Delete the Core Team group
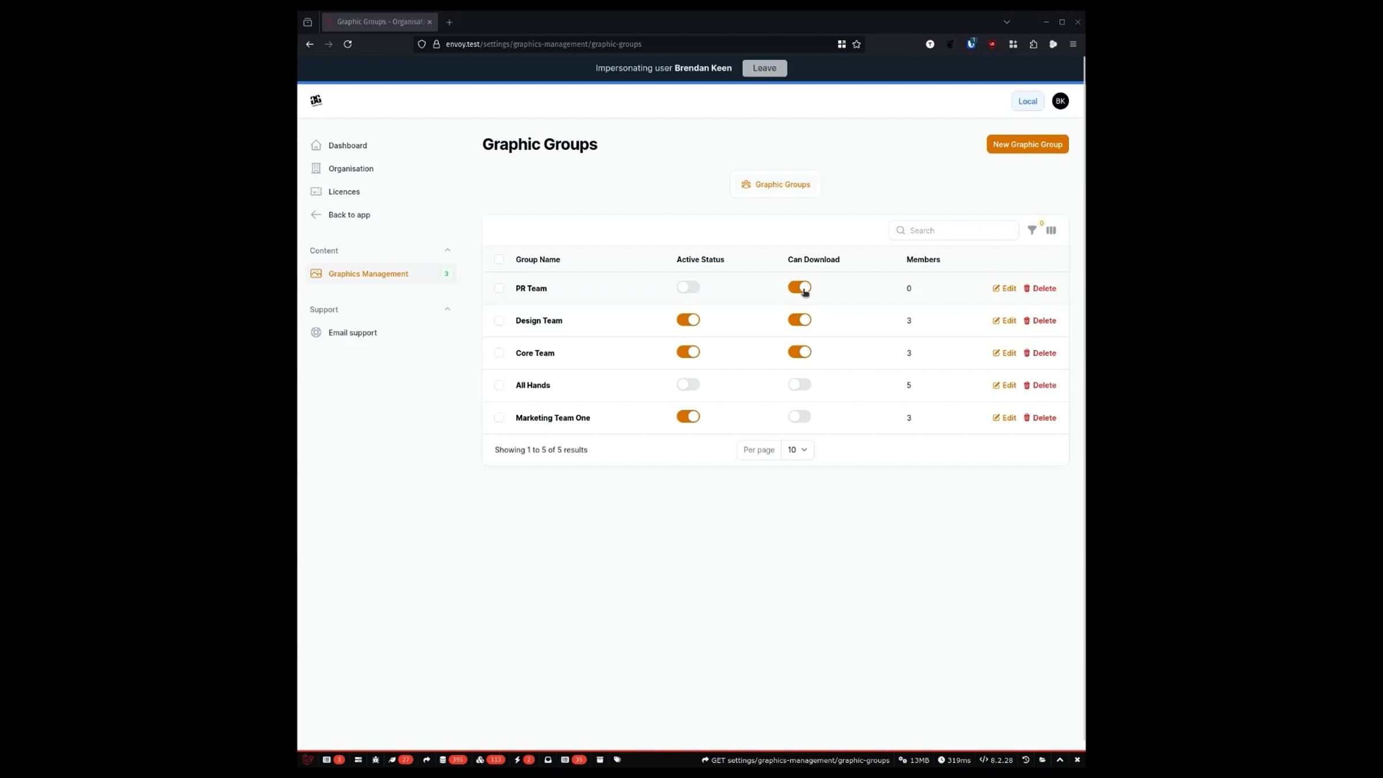 click(x=1040, y=353)
